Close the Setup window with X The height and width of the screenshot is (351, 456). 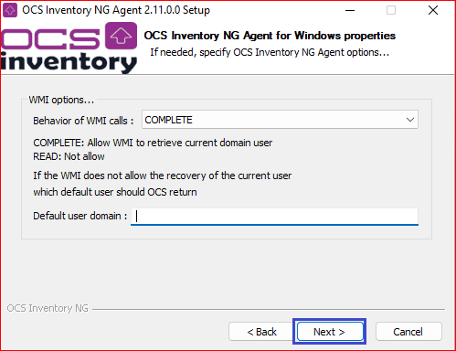tap(433, 10)
